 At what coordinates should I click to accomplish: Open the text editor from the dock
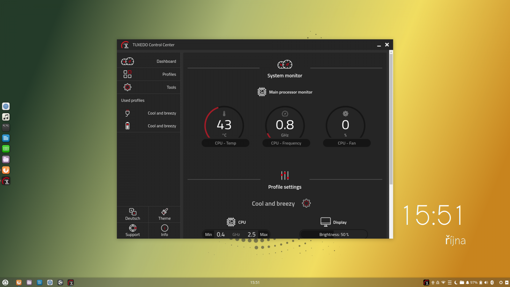[x=6, y=138]
